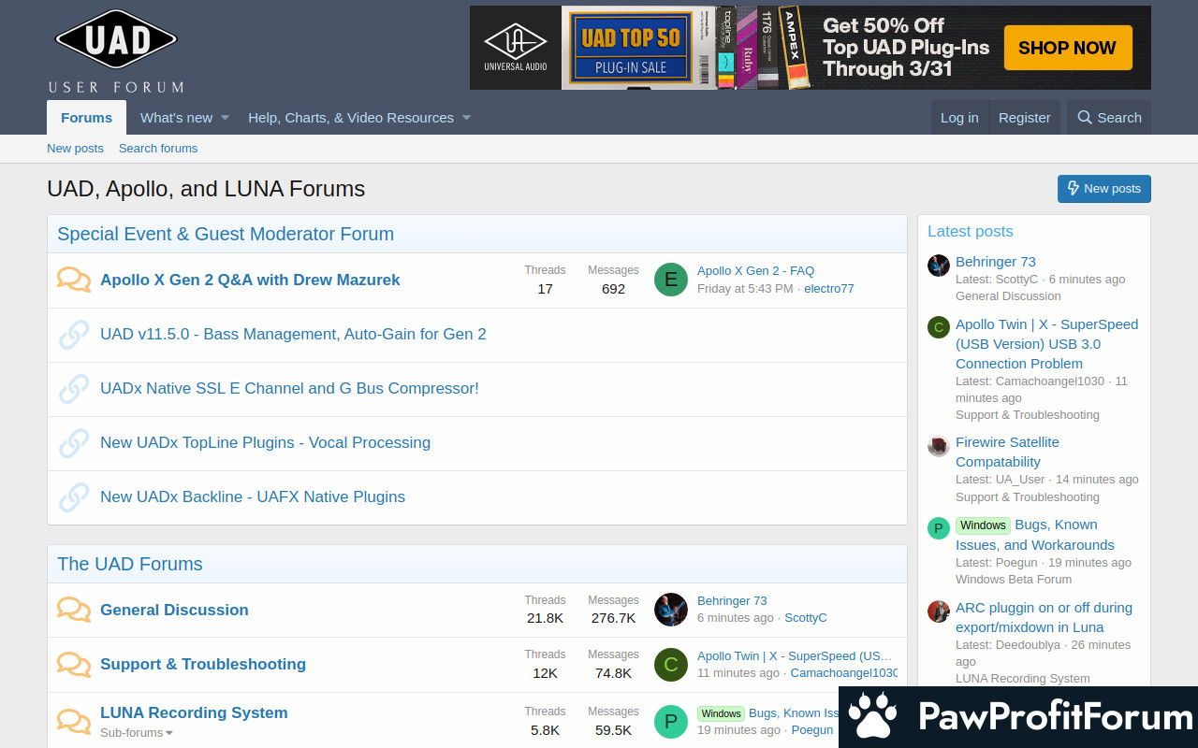Open ScottyC avatar in General Discussion row

click(671, 610)
